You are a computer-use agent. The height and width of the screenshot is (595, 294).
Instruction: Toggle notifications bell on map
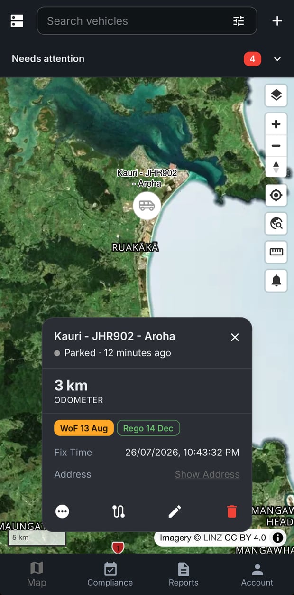pos(276,280)
